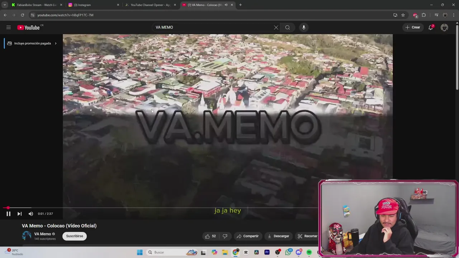Bookmark this page with the star
This screenshot has height=258, width=459.
[x=403, y=15]
